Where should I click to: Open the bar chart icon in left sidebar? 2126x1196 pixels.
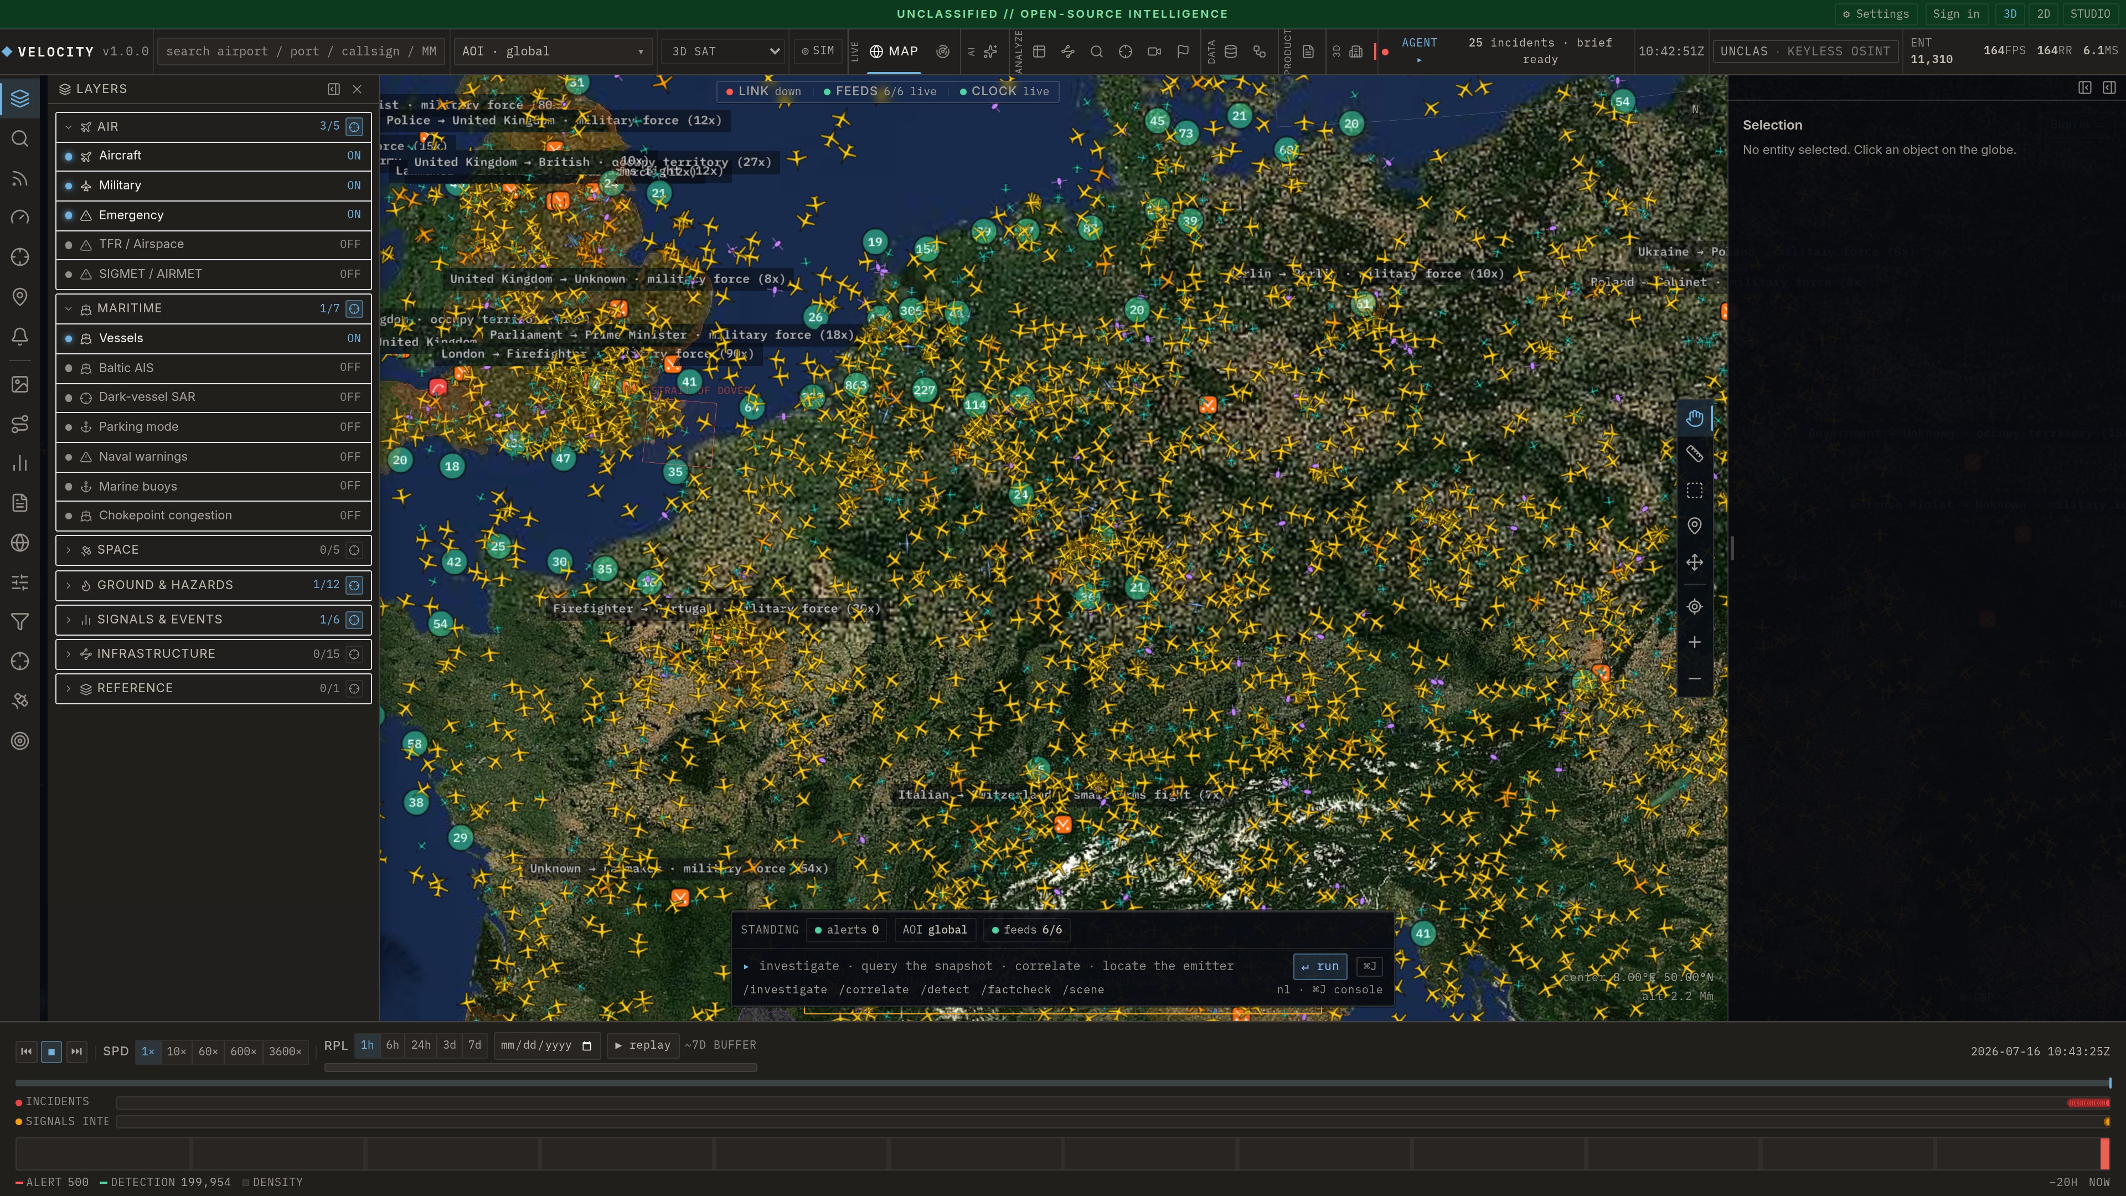pos(20,463)
